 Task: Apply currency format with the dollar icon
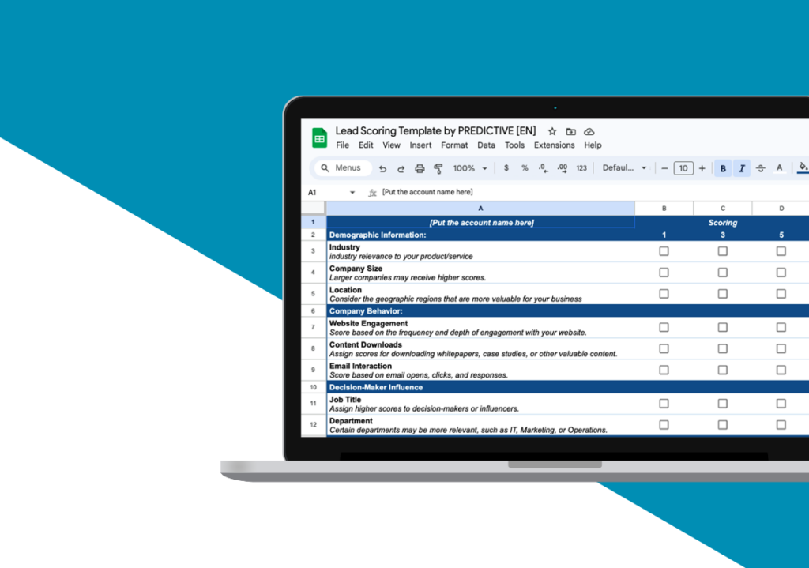click(506, 167)
